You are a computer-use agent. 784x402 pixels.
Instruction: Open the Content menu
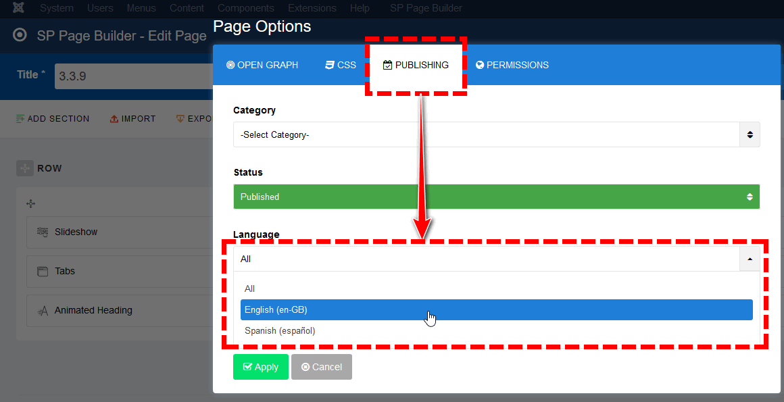[187, 8]
